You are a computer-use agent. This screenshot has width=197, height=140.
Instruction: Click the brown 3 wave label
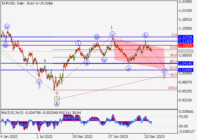39,87
